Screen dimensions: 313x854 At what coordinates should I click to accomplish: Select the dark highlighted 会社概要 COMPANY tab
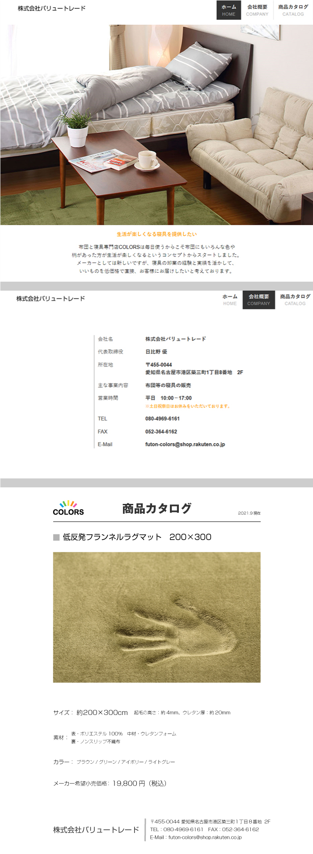click(x=258, y=300)
